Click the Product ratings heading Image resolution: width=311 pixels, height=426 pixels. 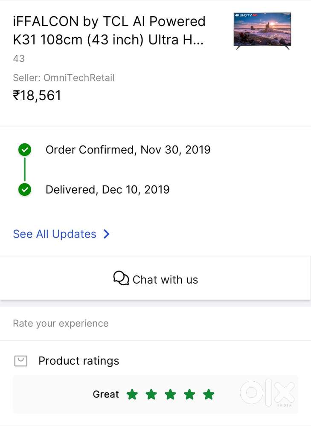[78, 361]
